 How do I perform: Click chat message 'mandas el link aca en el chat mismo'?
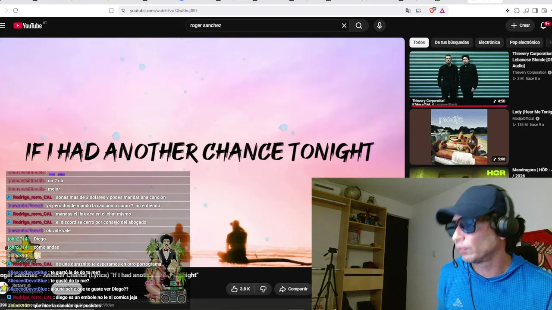tap(93, 214)
